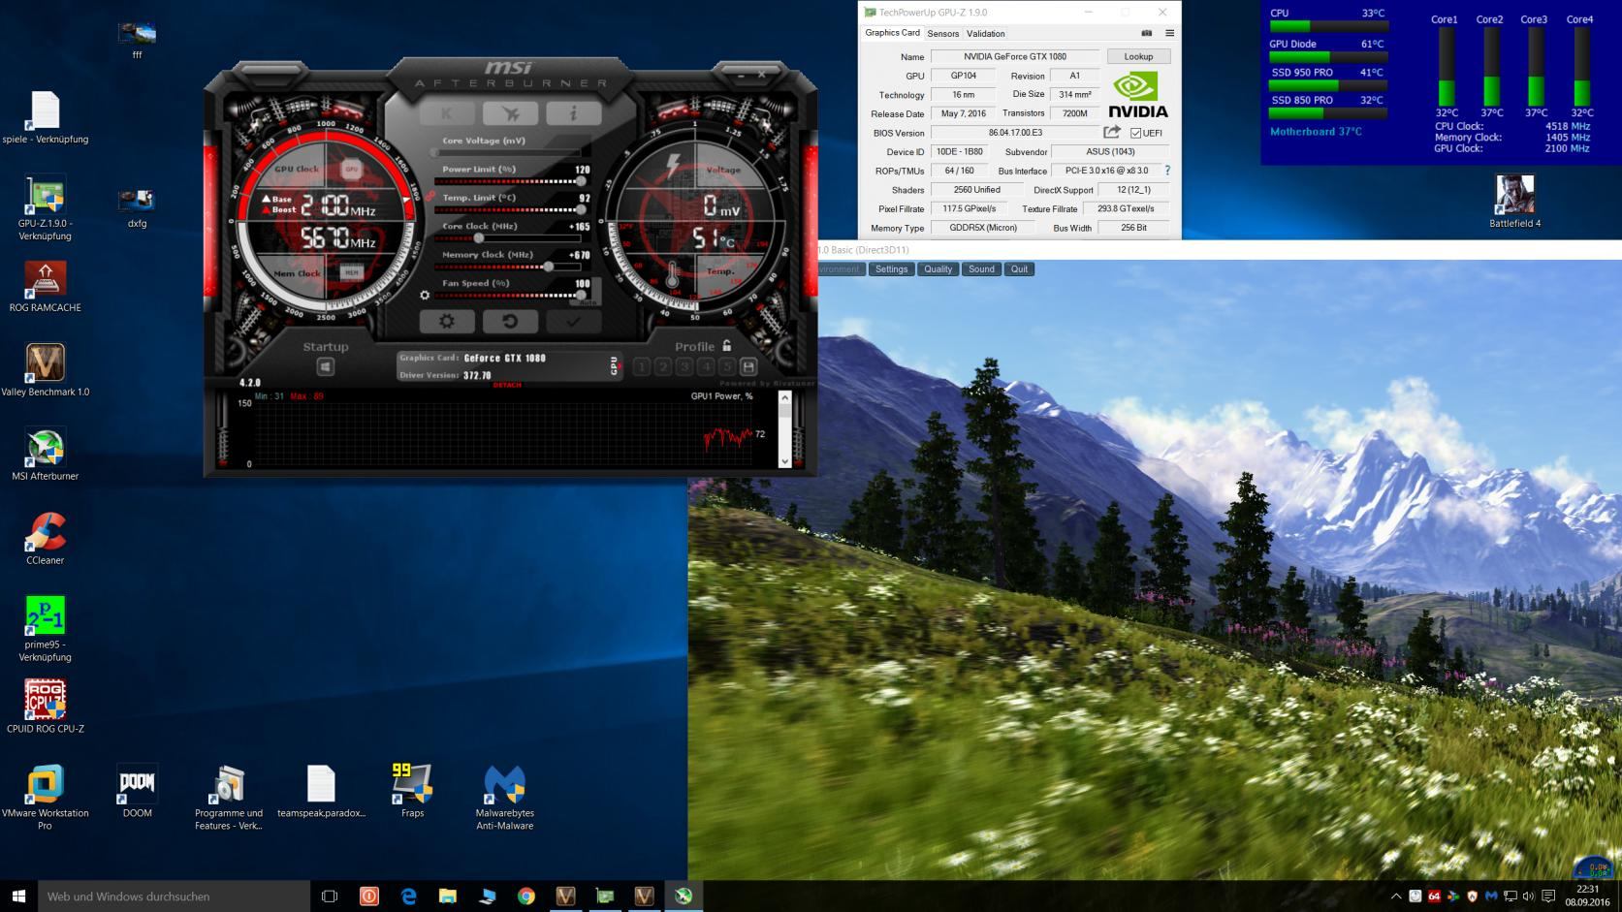1622x912 pixels.
Task: Open CCleaner desktop icon
Action: tap(45, 539)
